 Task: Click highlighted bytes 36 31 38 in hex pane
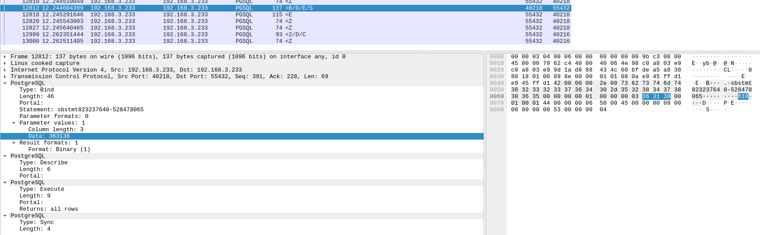click(x=656, y=96)
